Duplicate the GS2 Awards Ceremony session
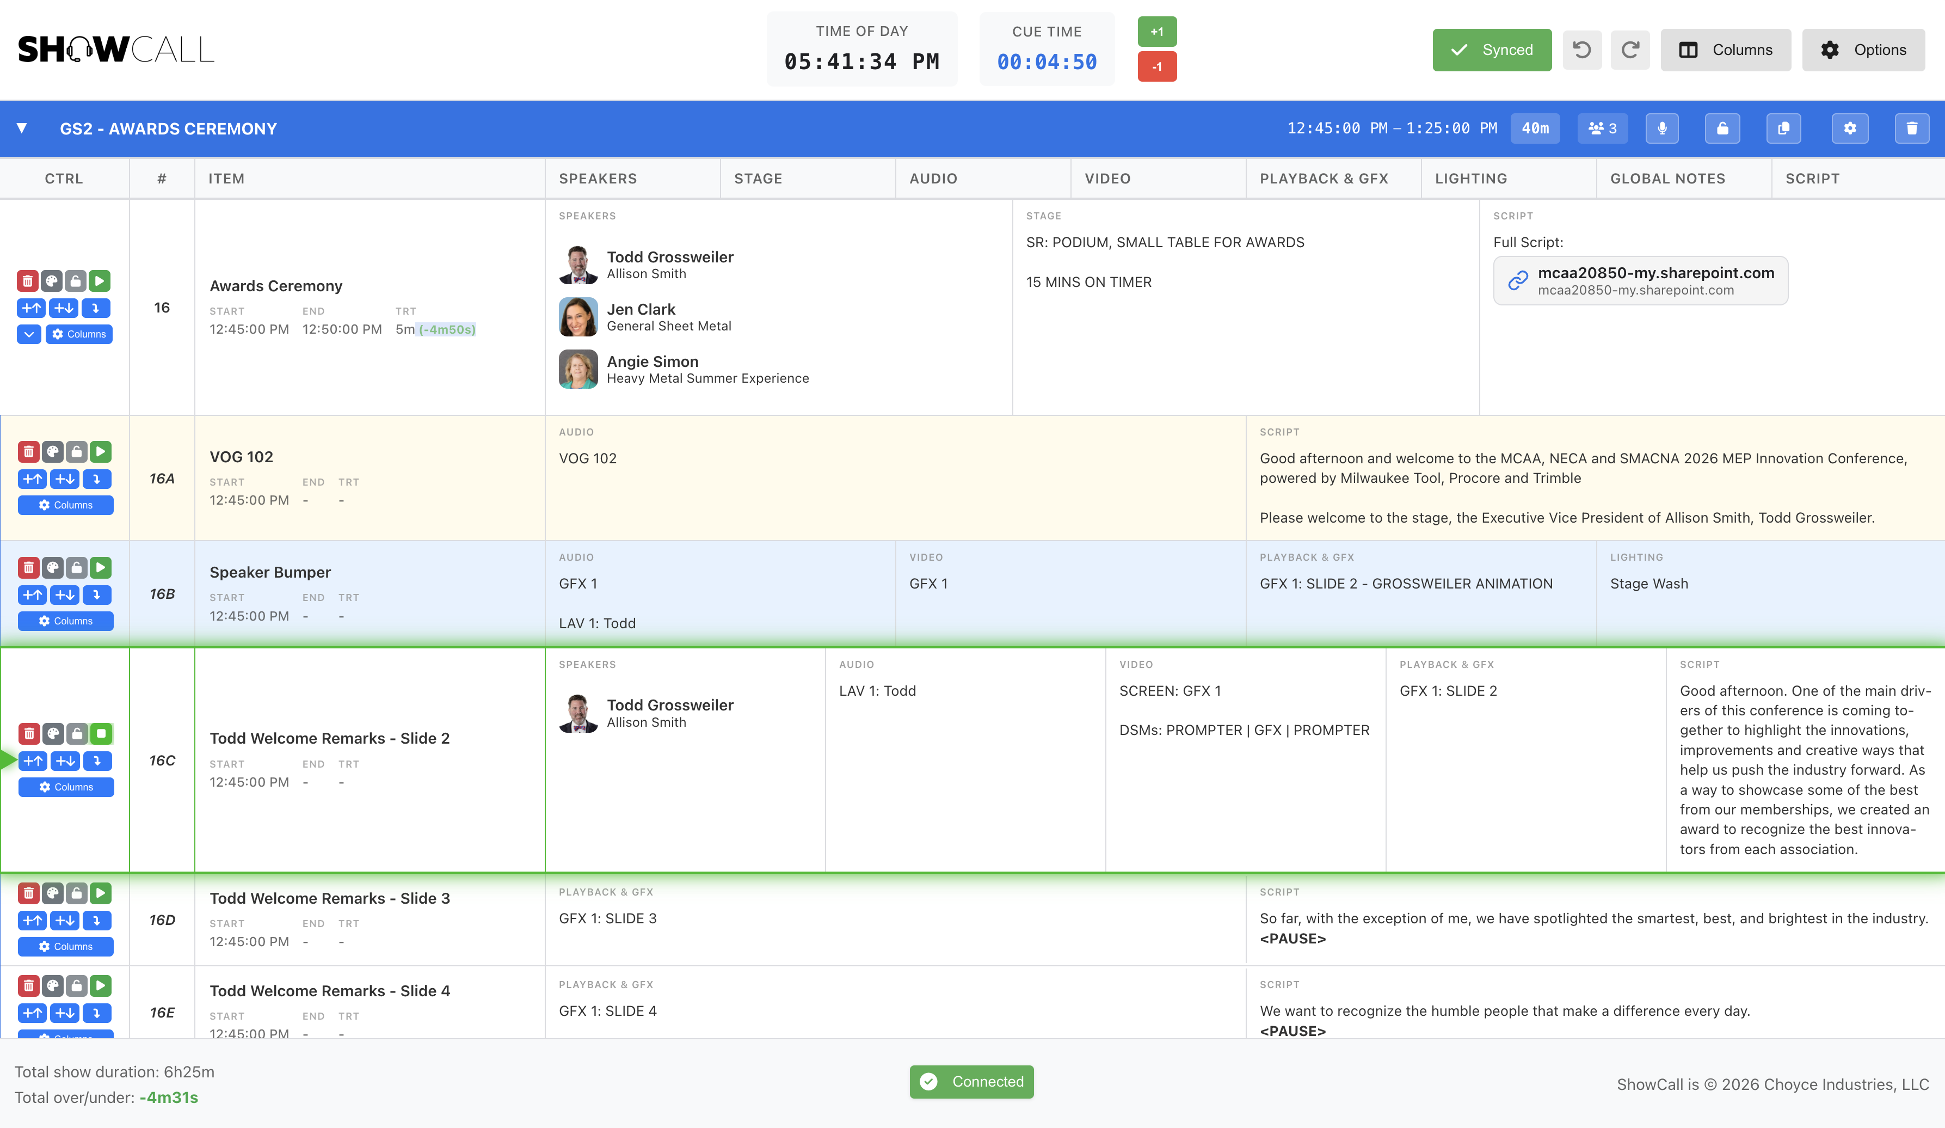 coord(1784,128)
